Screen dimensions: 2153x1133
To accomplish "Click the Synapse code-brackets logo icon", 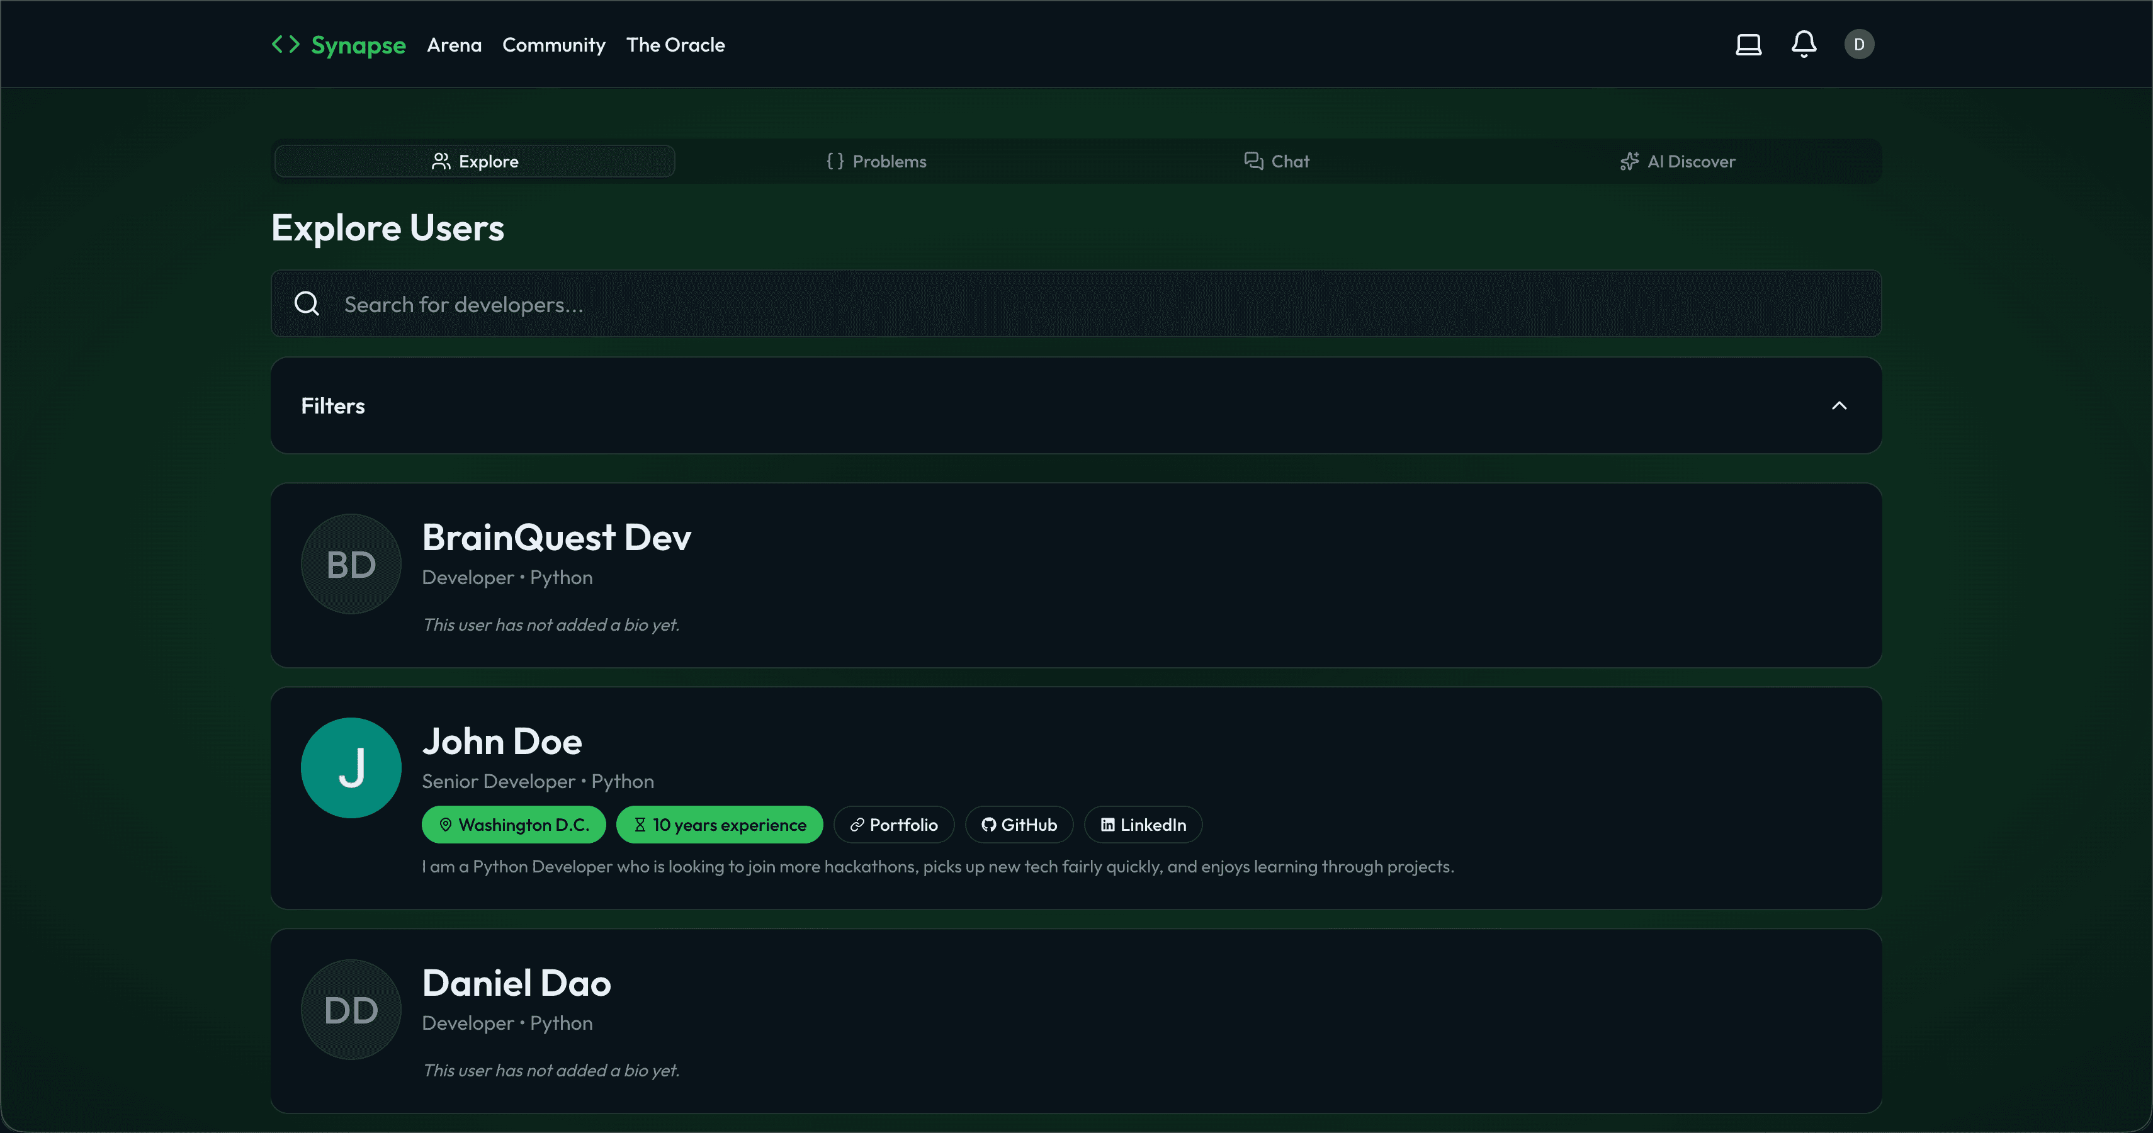I will [x=286, y=44].
